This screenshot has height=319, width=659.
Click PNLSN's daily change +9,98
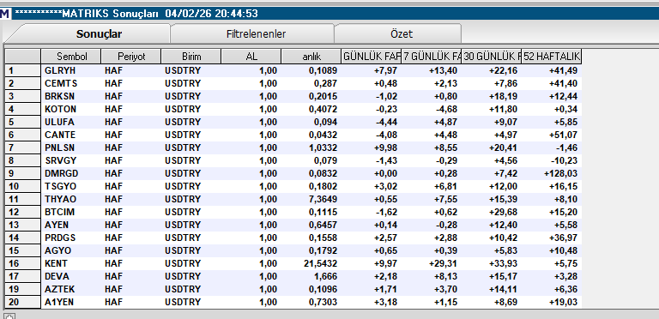(x=385, y=147)
